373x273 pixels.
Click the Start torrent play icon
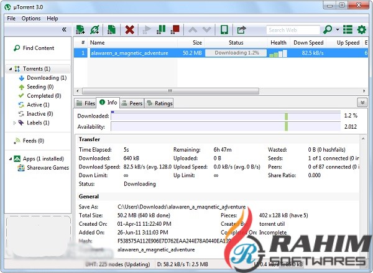coord(147,30)
